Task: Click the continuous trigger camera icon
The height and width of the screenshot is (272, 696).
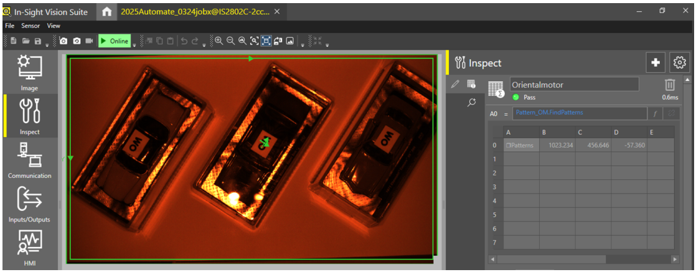Action: tap(77, 41)
